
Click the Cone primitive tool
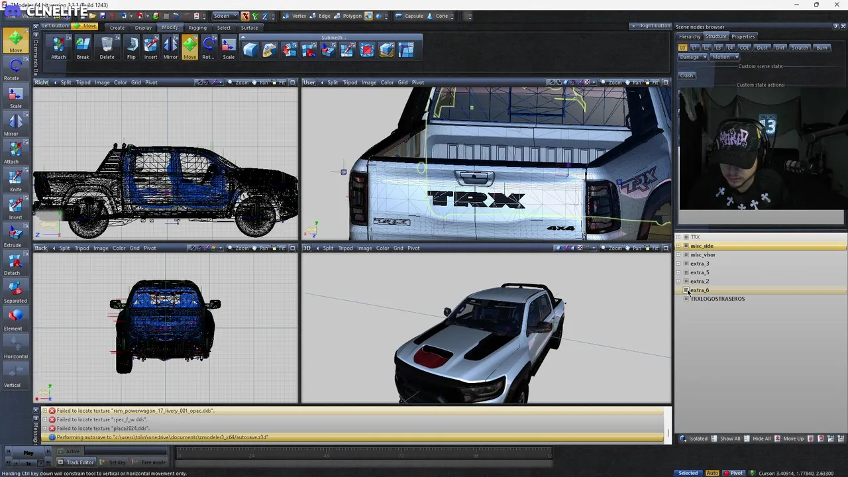pos(437,16)
